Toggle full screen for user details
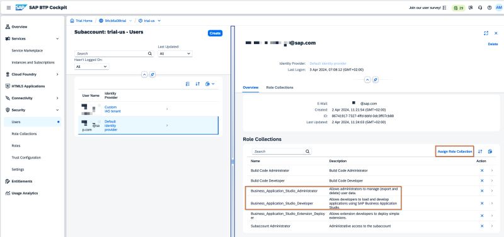504x237 pixels. 486,33
